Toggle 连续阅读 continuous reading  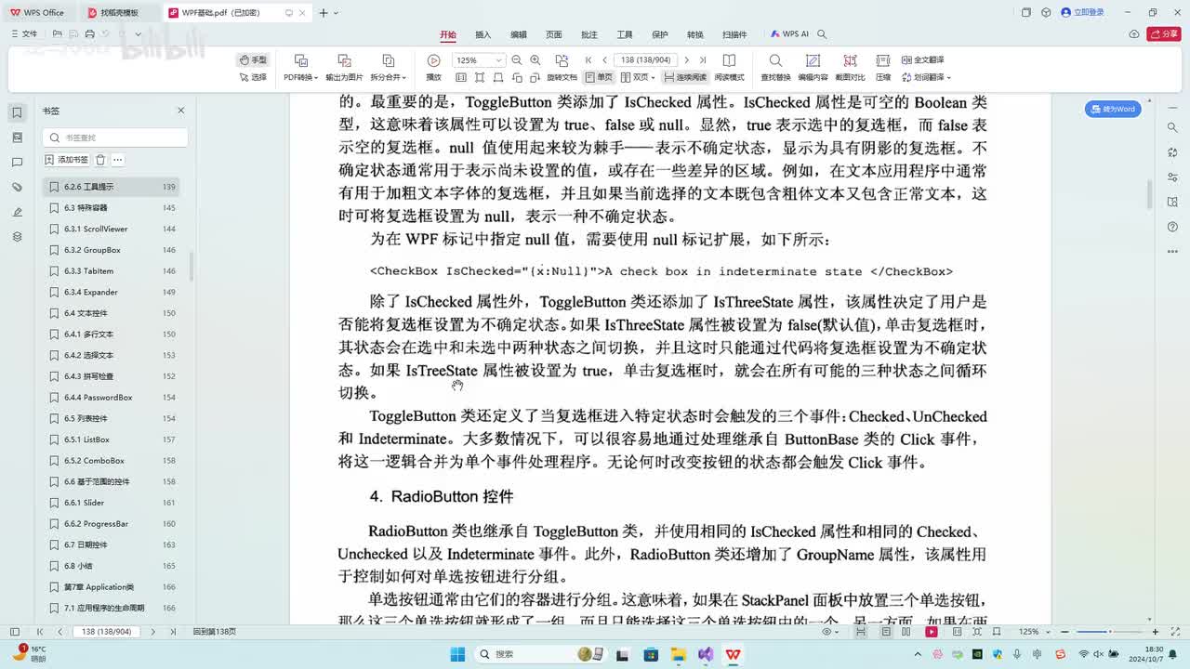pyautogui.click(x=684, y=77)
